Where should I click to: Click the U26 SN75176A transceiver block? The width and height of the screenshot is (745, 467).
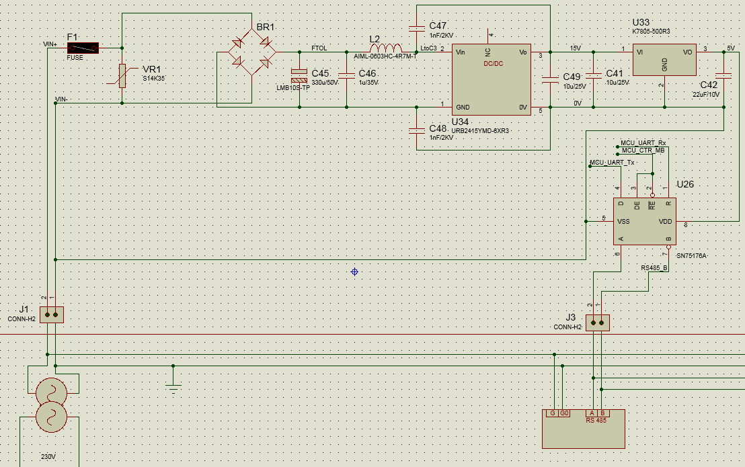coord(645,222)
